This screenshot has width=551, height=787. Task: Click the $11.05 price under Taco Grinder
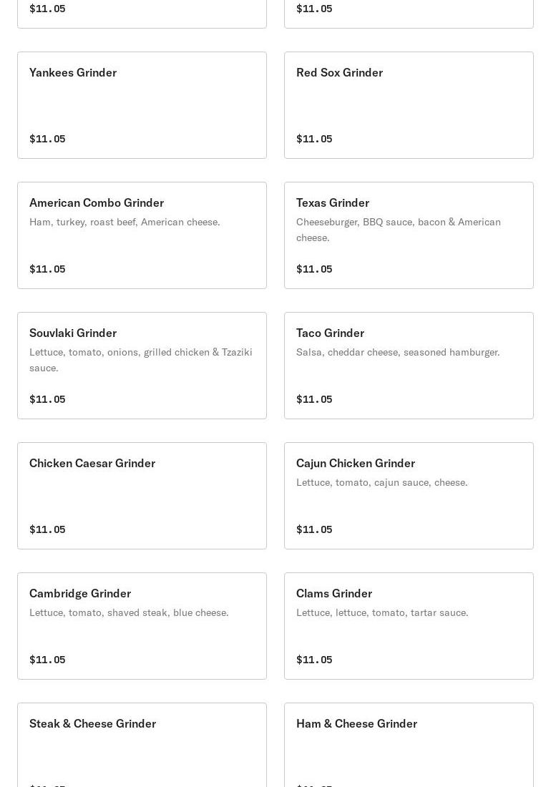pyautogui.click(x=314, y=399)
